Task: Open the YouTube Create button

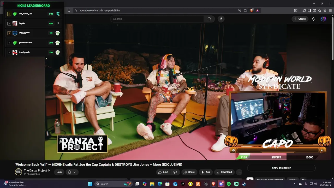Action: [x=300, y=19]
